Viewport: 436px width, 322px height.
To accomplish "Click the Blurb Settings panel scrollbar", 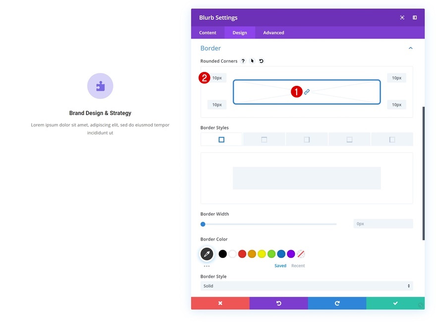I will (424, 173).
